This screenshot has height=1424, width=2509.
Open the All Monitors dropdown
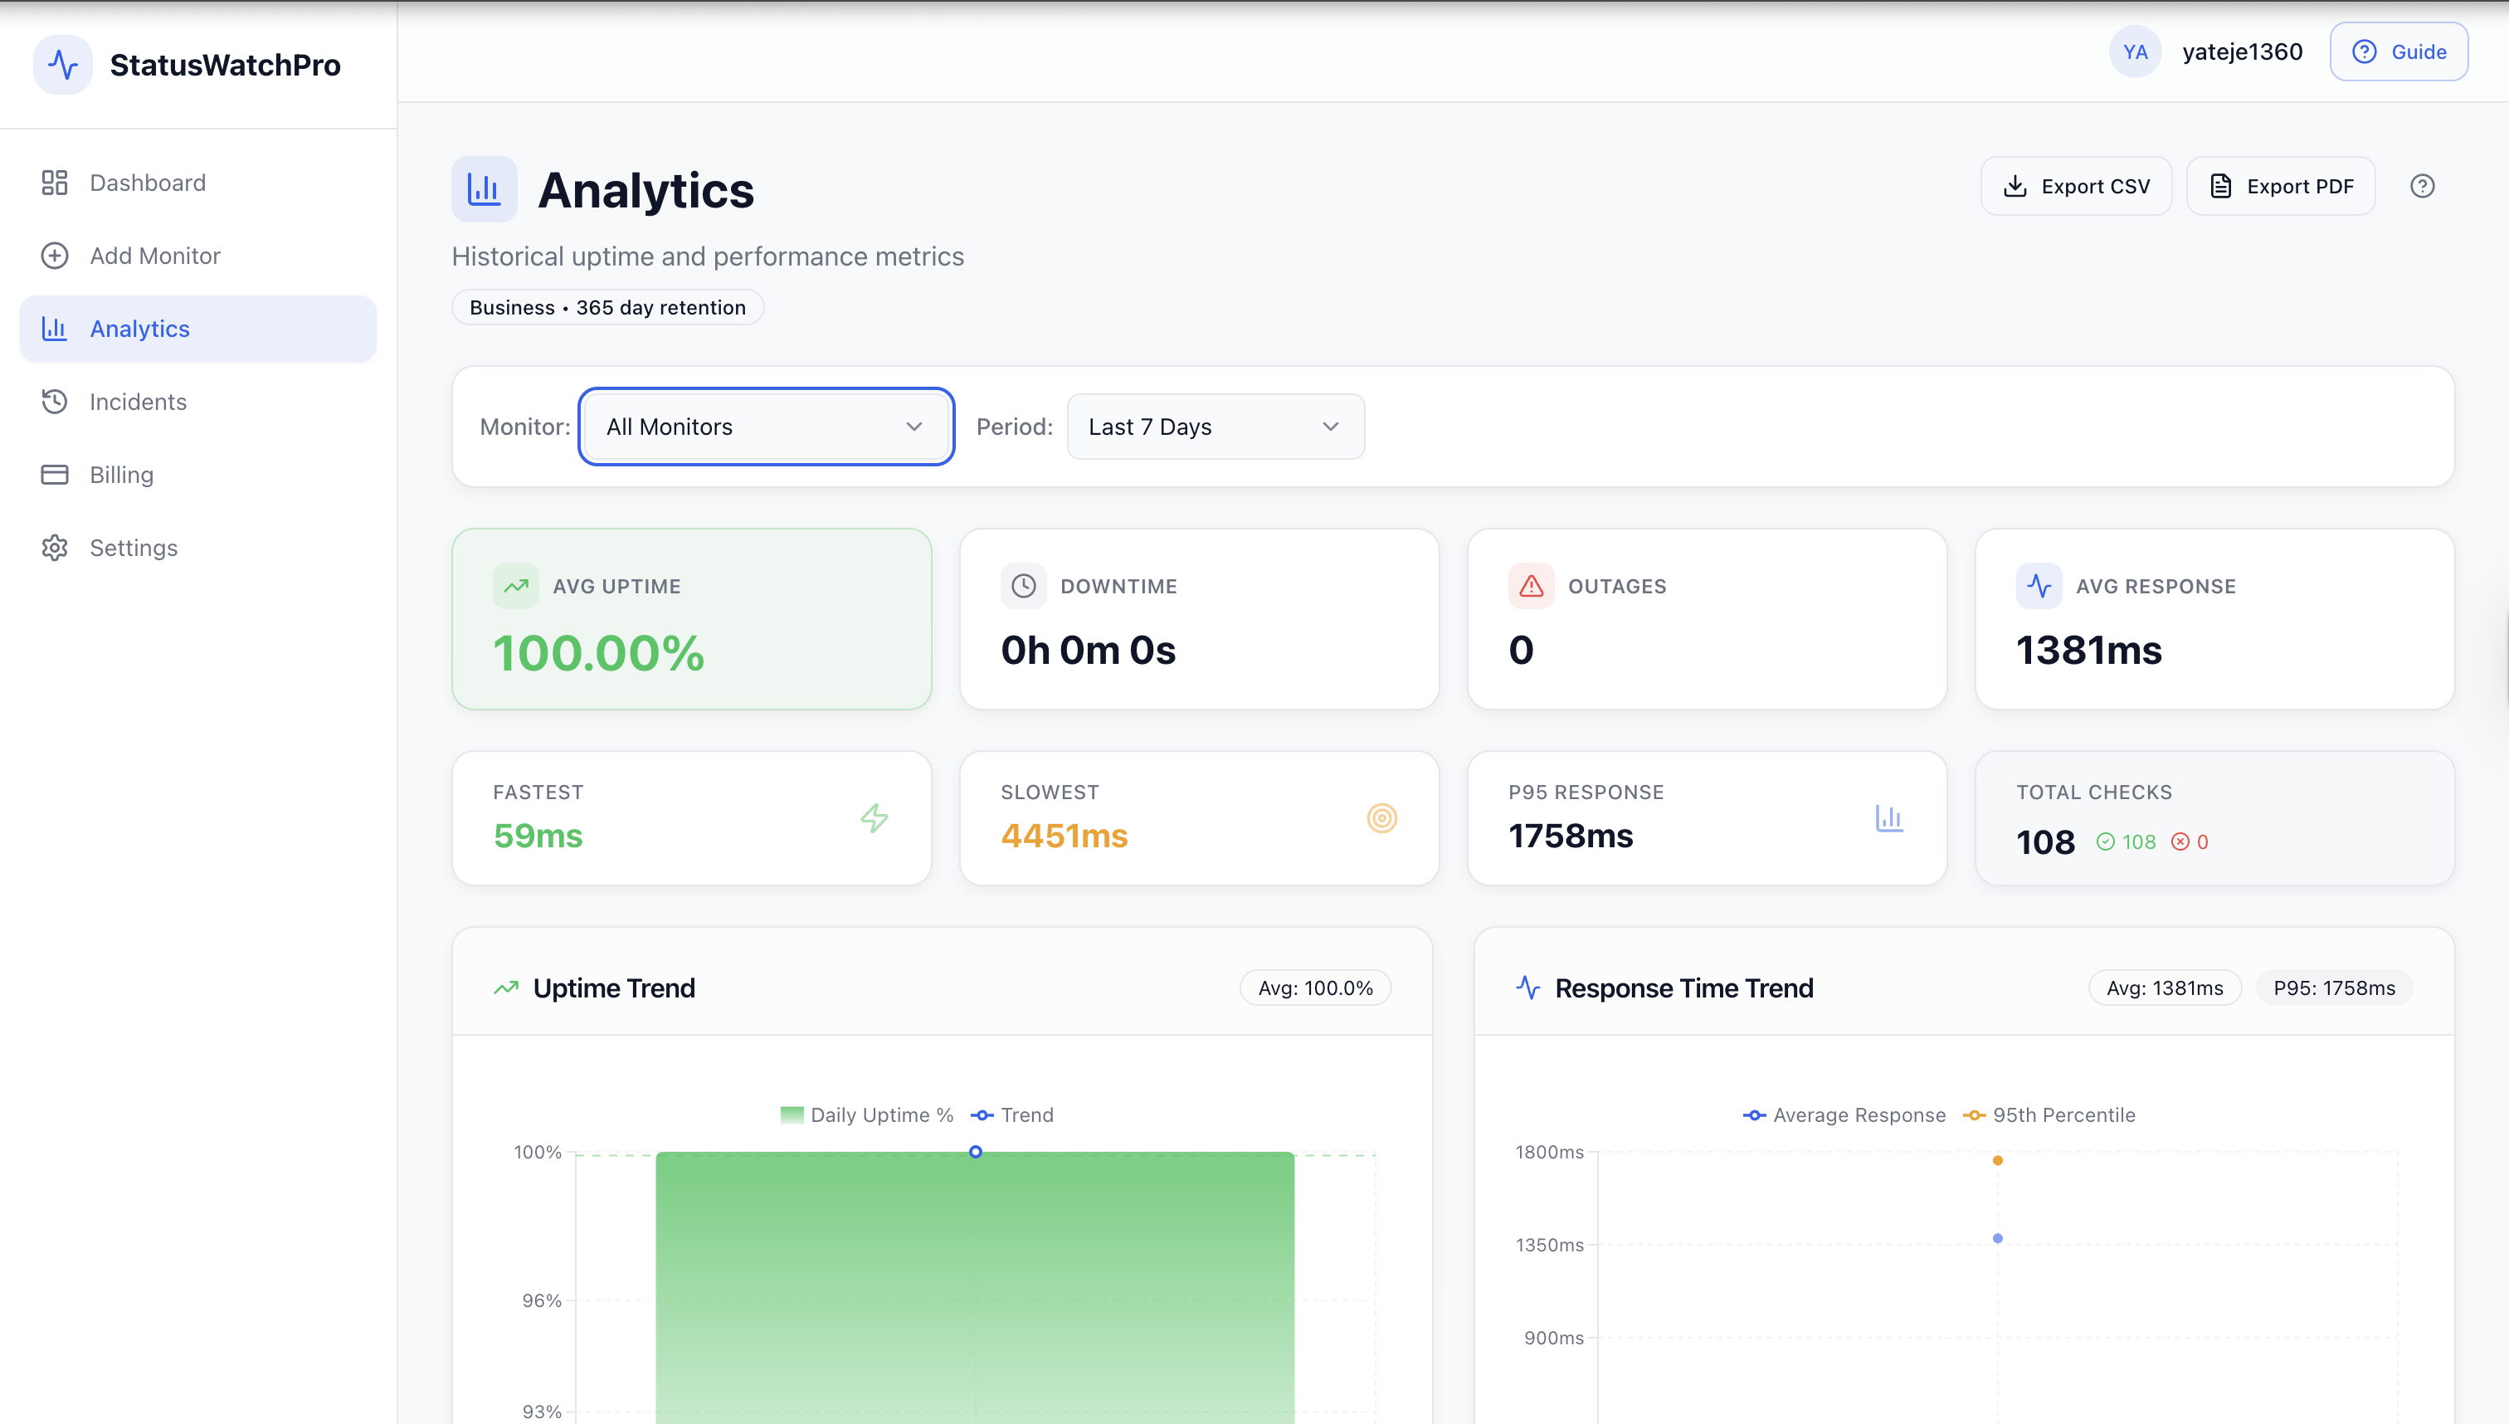pyautogui.click(x=766, y=427)
